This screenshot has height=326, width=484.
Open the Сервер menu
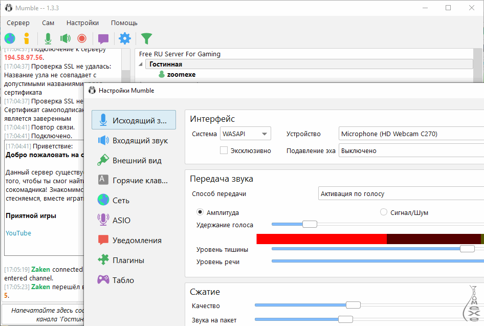click(18, 23)
